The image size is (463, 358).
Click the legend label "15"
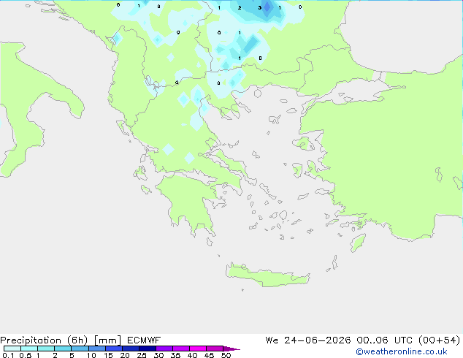108,355
